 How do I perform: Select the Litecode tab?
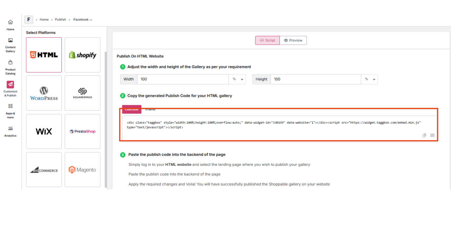click(x=132, y=109)
